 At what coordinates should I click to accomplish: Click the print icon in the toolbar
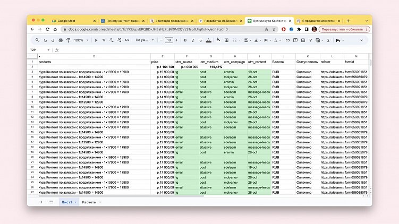pos(60,40)
